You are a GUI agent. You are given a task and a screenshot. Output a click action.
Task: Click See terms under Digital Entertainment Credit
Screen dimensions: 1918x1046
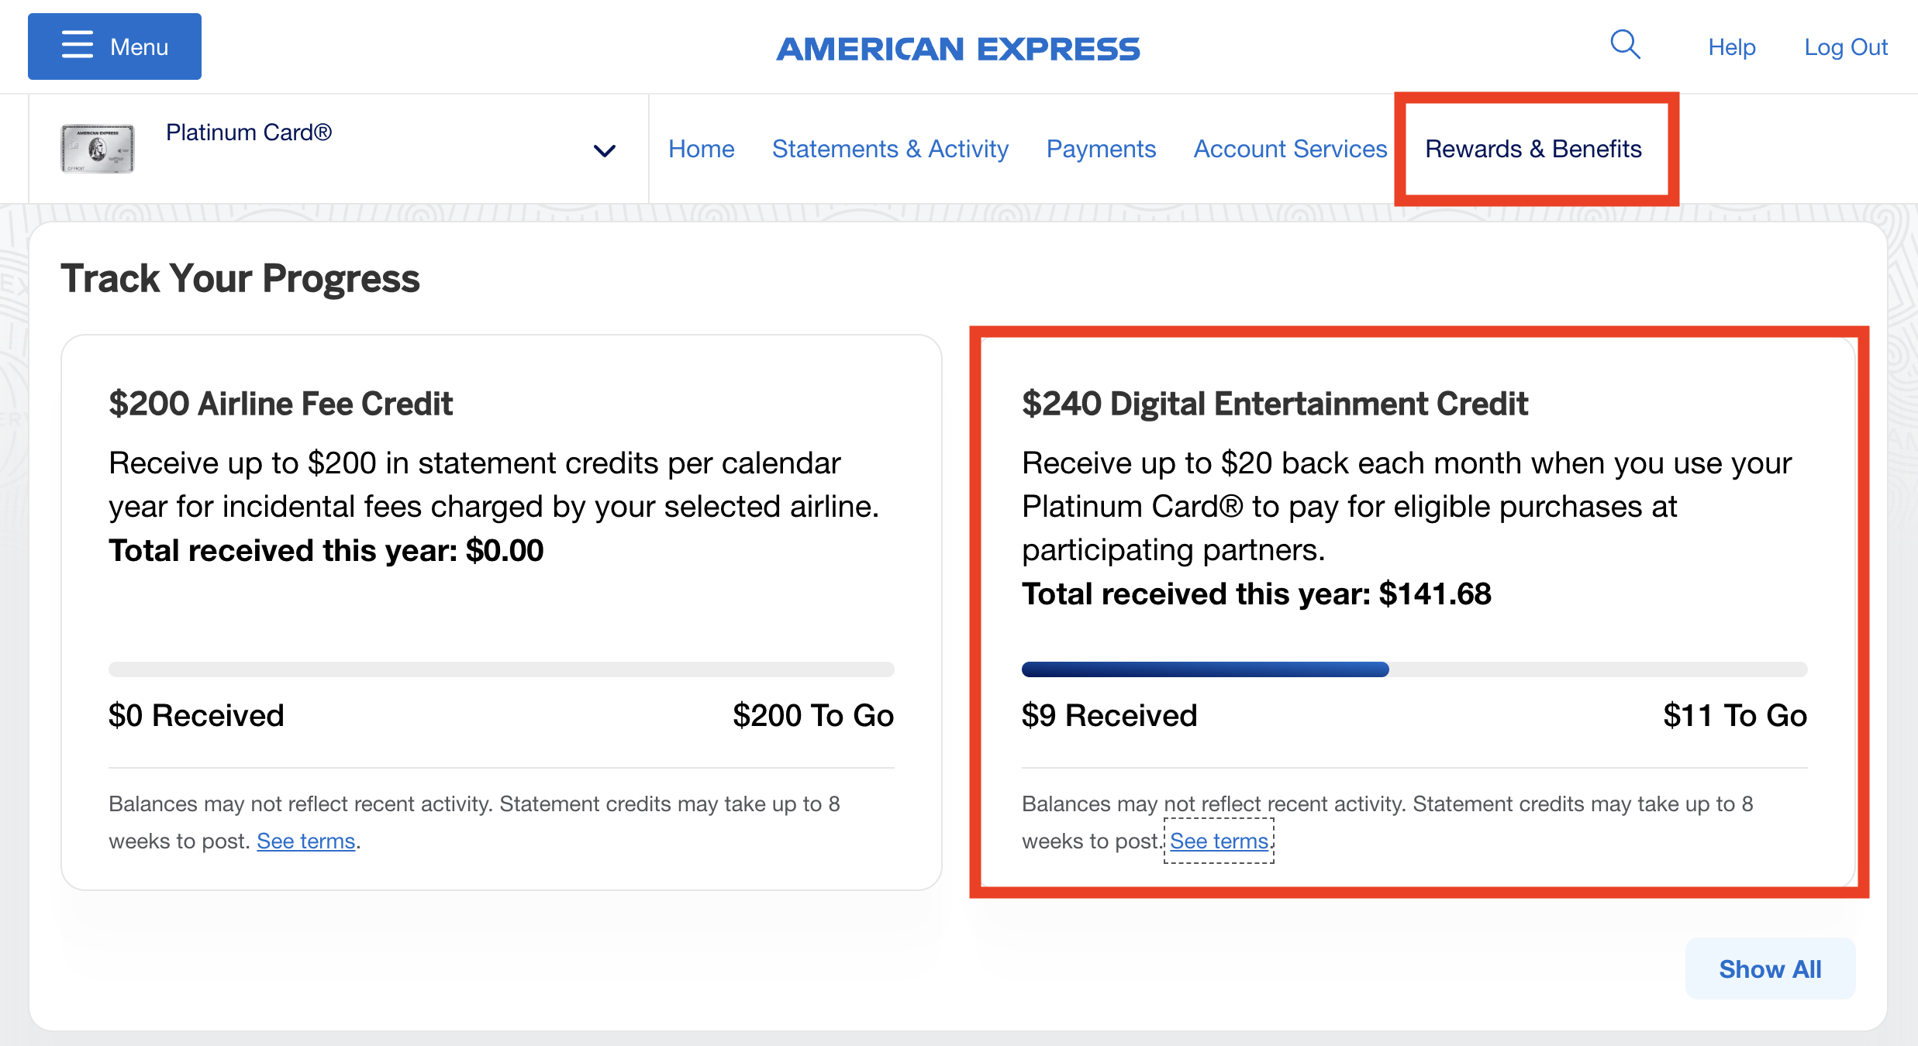pyautogui.click(x=1219, y=841)
